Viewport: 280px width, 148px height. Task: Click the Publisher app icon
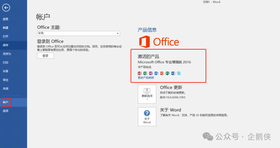[x=167, y=73]
